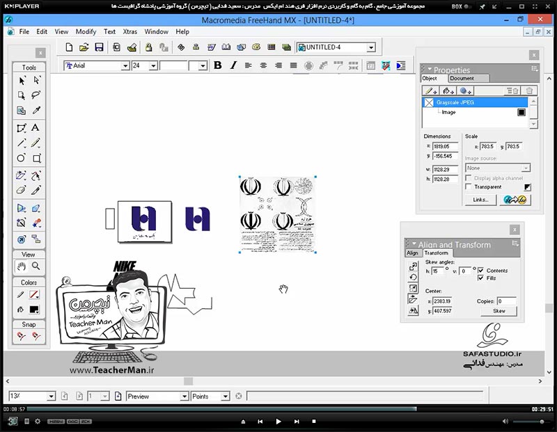Uncheck the Contents checkbox
Image resolution: width=557 pixels, height=432 pixels.
[x=480, y=271]
